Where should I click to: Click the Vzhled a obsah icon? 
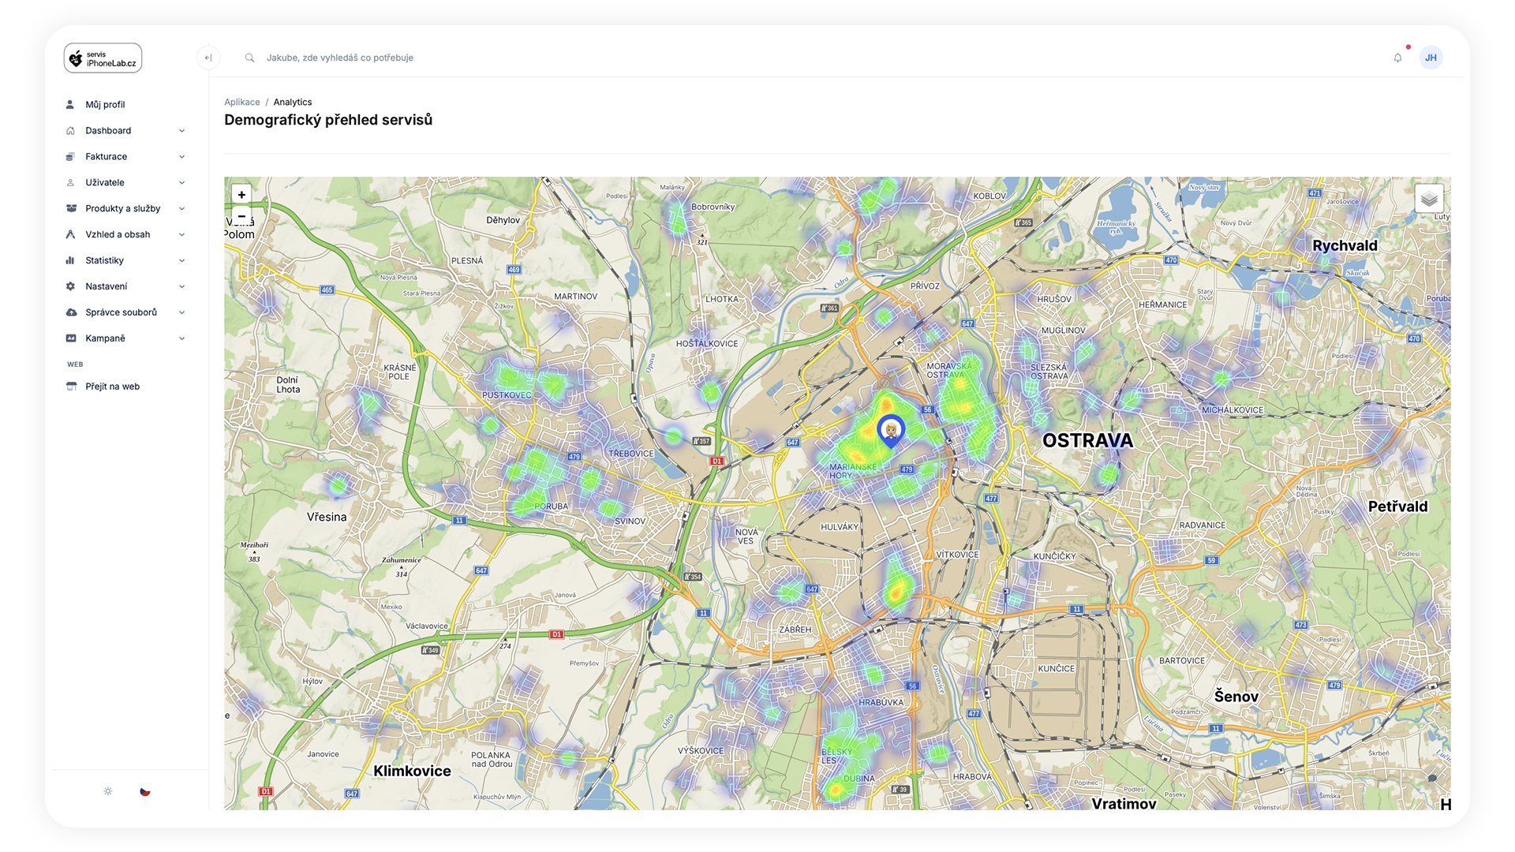[70, 234]
